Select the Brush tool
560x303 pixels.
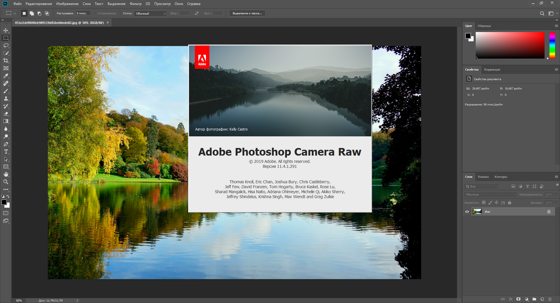pos(6,91)
